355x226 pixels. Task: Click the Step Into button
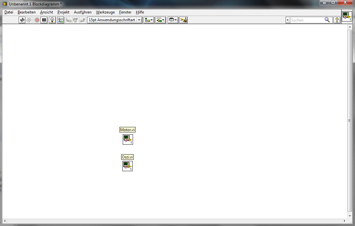click(x=69, y=20)
